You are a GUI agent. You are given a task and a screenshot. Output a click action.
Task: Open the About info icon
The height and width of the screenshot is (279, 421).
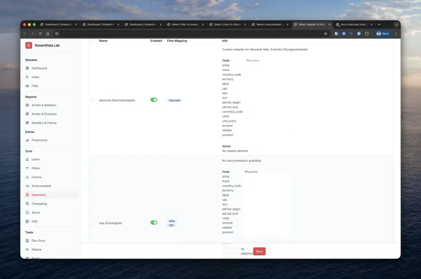(x=27, y=212)
